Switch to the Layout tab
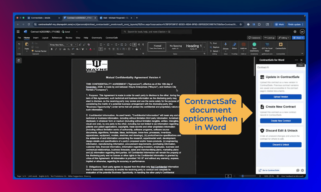 click(45, 38)
